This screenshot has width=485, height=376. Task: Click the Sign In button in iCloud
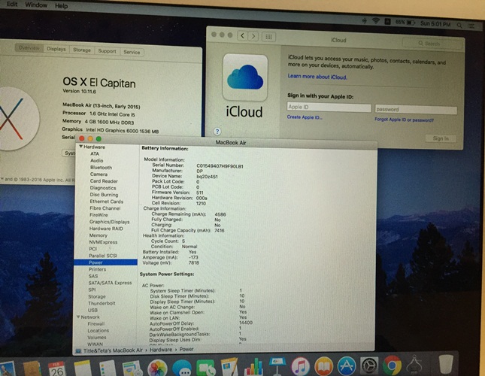coord(441,138)
